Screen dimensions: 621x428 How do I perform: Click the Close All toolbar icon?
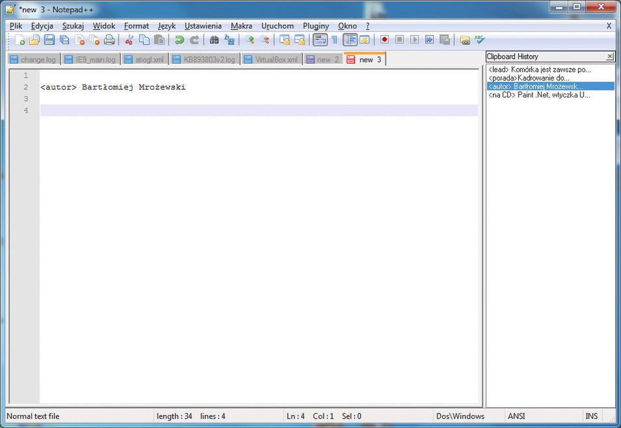coord(94,40)
